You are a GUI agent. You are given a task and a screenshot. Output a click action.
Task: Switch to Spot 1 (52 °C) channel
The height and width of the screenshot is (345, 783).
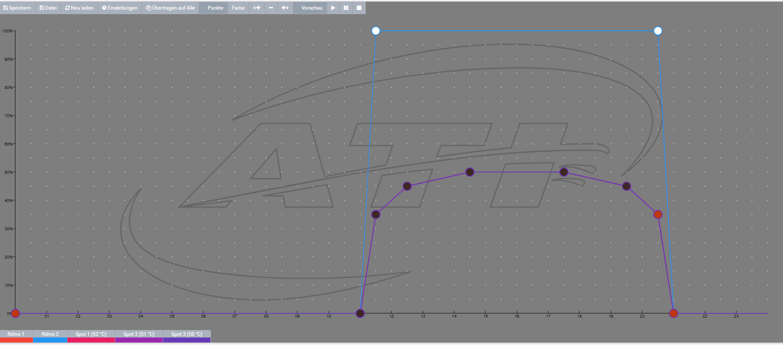(91, 335)
